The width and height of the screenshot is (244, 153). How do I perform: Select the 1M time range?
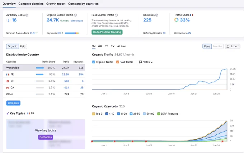click(x=94, y=47)
